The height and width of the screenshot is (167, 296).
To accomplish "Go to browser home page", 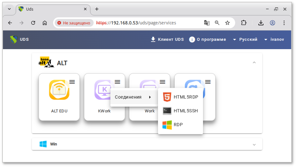I will coord(44,23).
